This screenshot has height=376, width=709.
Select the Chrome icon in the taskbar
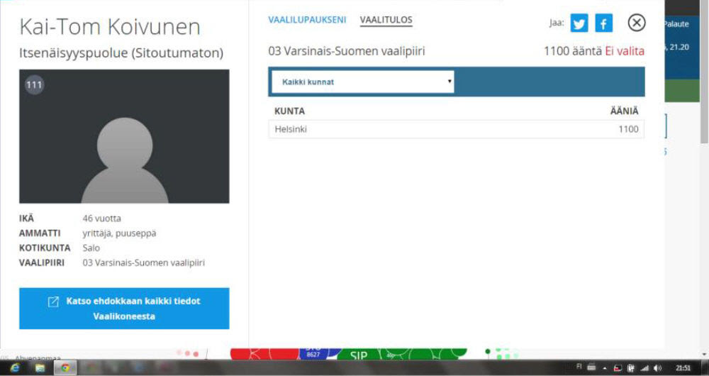[65, 368]
